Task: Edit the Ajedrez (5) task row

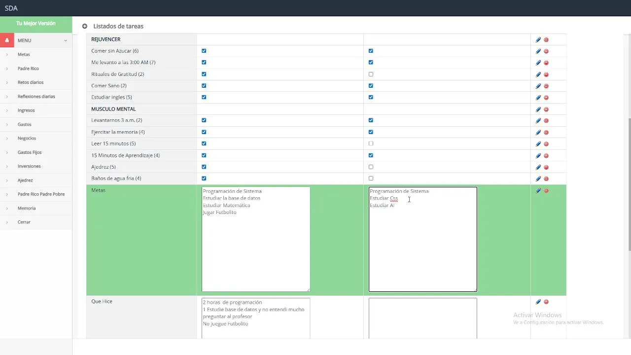Action: pyautogui.click(x=538, y=167)
